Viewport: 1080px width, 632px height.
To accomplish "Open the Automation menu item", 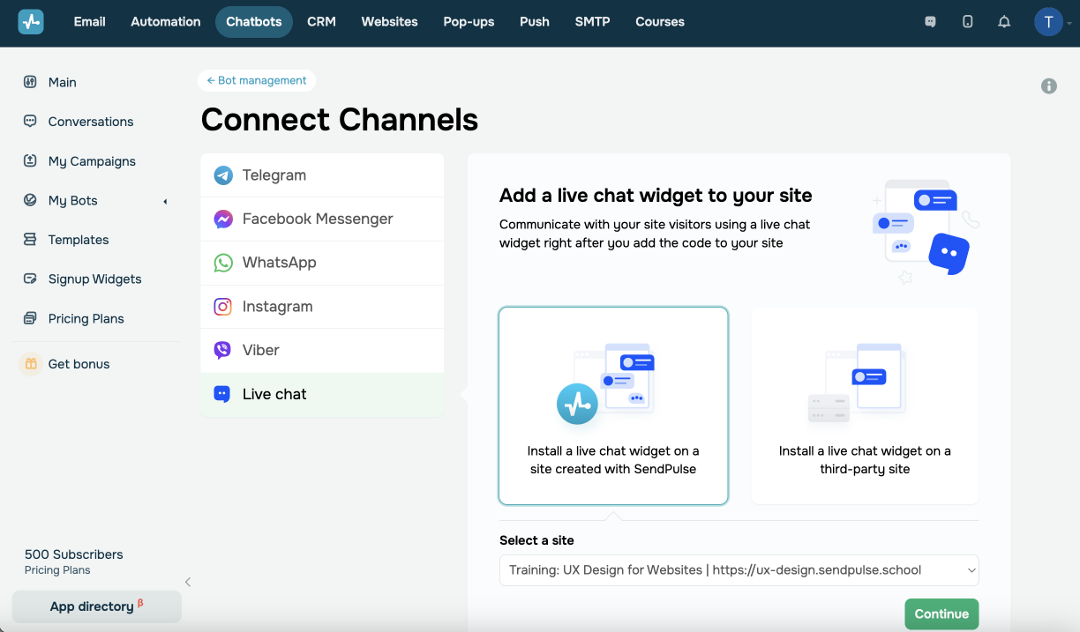I will click(x=166, y=22).
